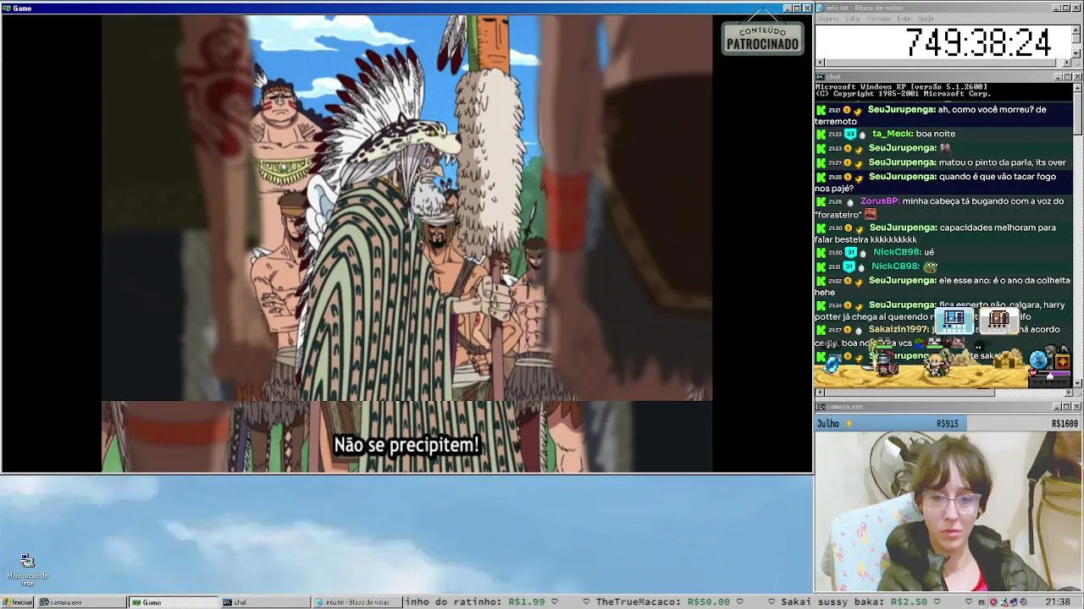The width and height of the screenshot is (1084, 609).
Task: Click the chat console title bar icon
Action: 820,77
